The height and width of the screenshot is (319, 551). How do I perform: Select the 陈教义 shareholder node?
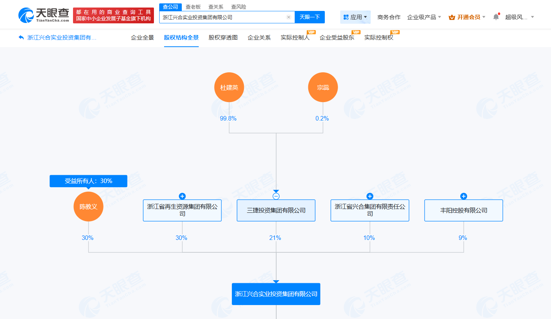[88, 207]
